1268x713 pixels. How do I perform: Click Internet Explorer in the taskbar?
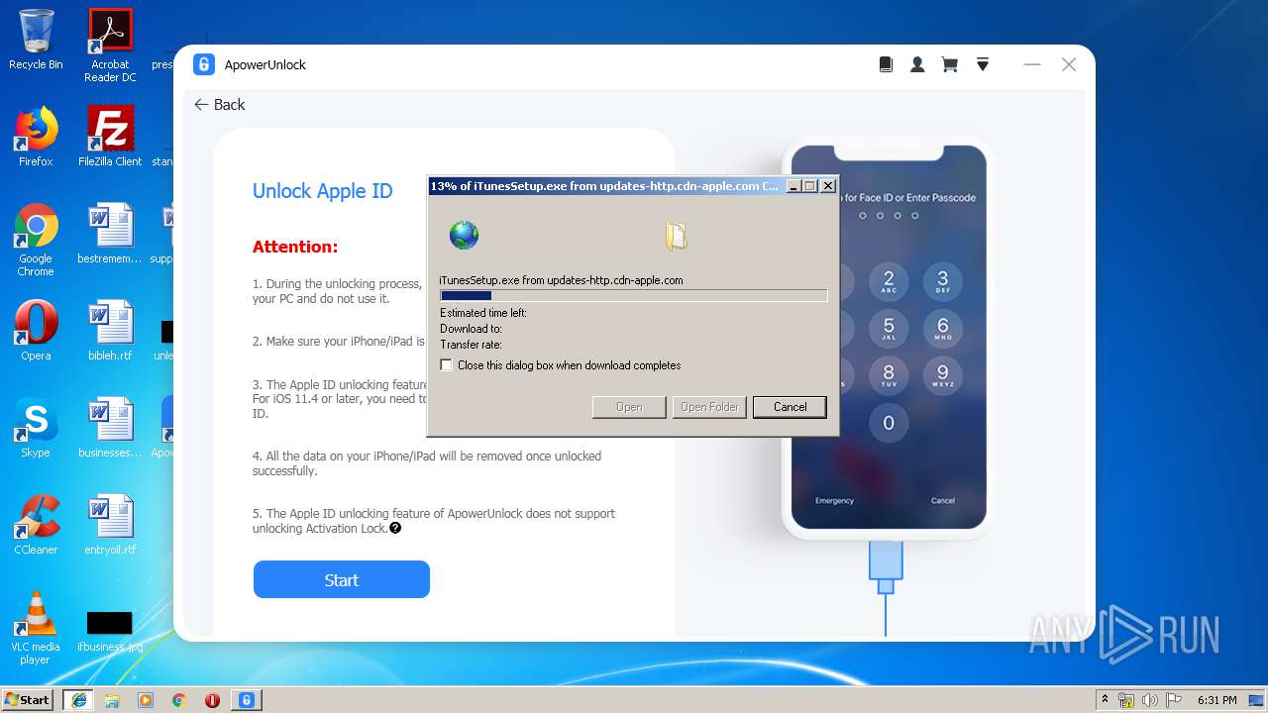coord(78,699)
